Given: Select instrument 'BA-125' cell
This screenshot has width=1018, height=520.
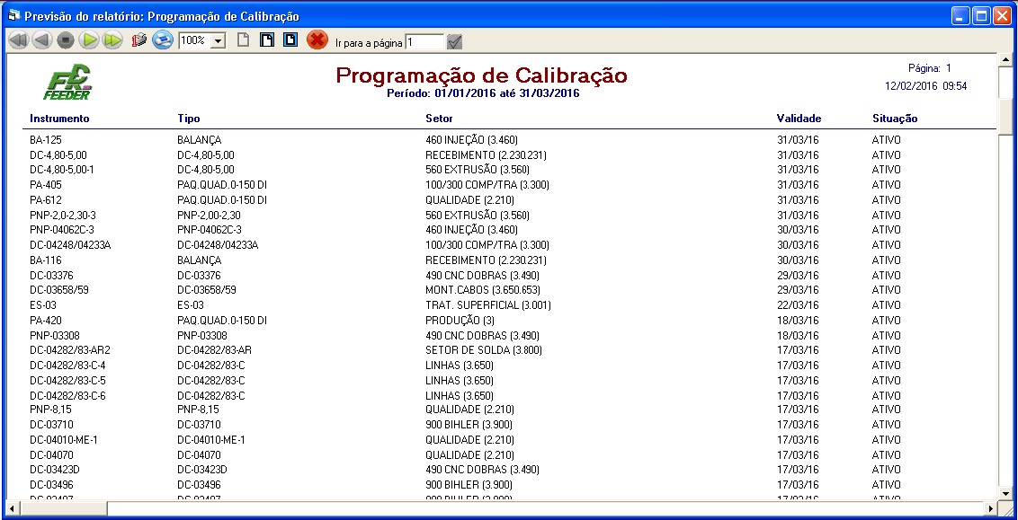Looking at the screenshot, I should click(x=46, y=139).
